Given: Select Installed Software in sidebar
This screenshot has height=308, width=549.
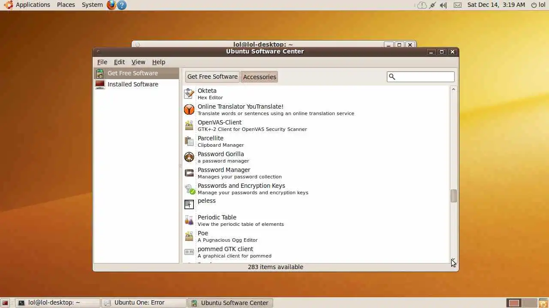Looking at the screenshot, I should point(136,84).
